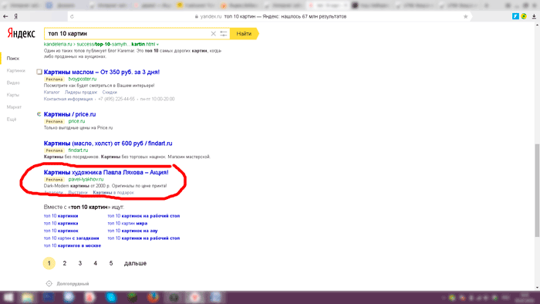Screen dimensions: 540x304
Task: Open advanced search settings sliders icon
Action: pos(224,33)
